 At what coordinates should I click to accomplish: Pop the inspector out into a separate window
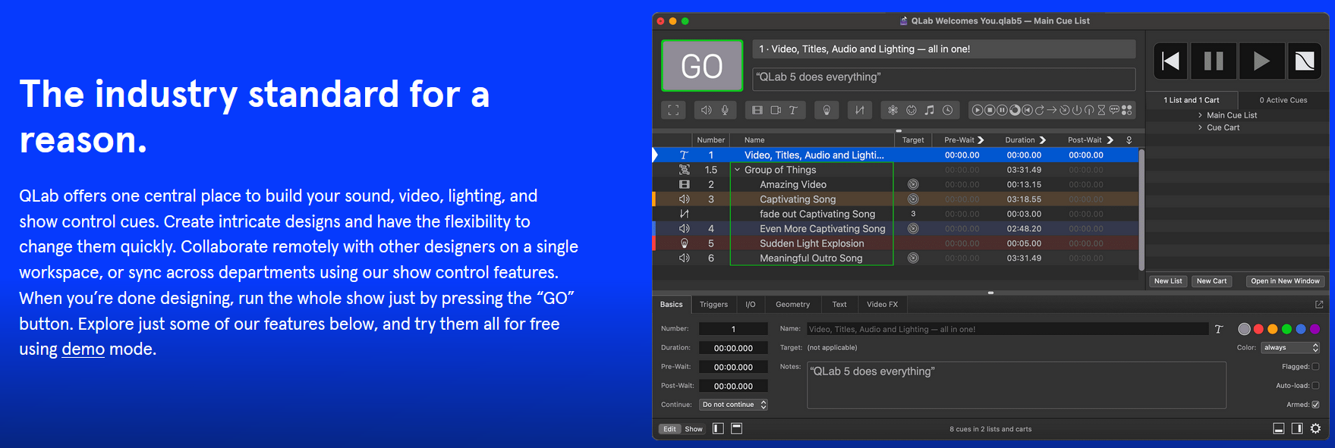1319,305
